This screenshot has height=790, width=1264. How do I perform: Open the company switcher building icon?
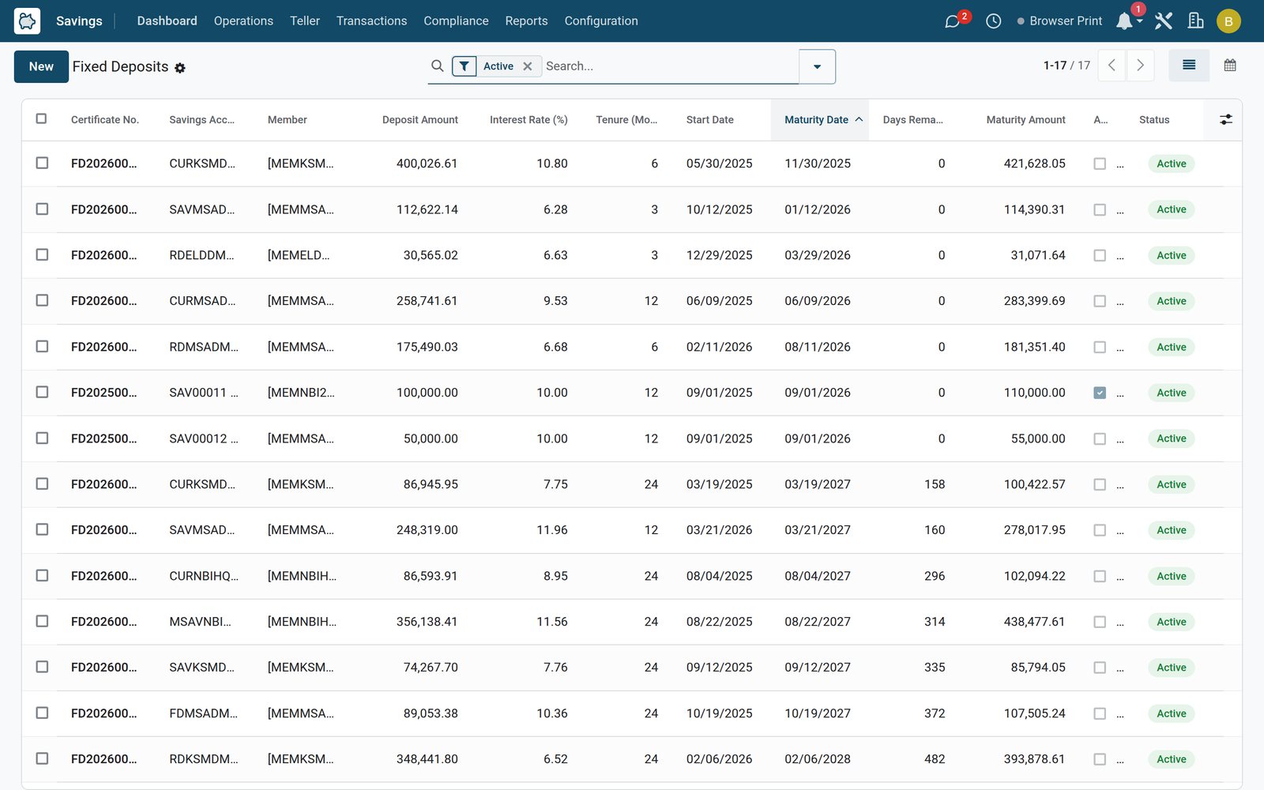point(1196,21)
